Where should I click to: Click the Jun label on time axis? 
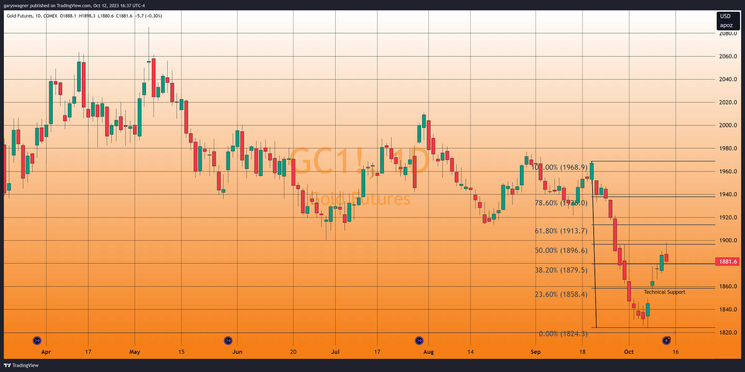(237, 352)
